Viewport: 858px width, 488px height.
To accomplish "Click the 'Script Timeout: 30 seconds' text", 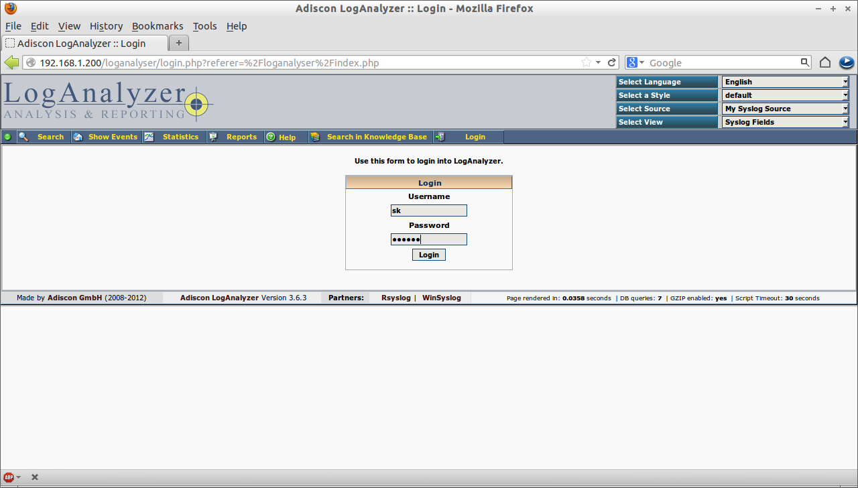I will point(777,298).
